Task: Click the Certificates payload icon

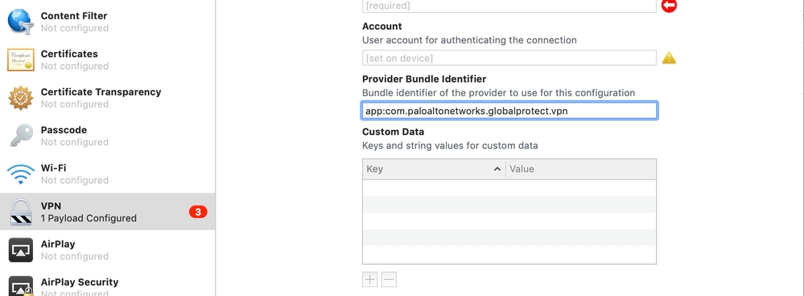Action: point(21,60)
